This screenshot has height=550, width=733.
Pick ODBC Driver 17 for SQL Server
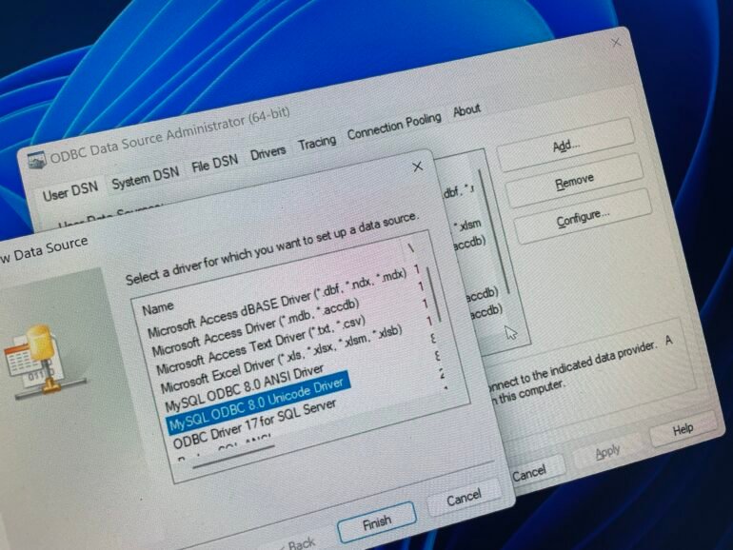pos(248,421)
